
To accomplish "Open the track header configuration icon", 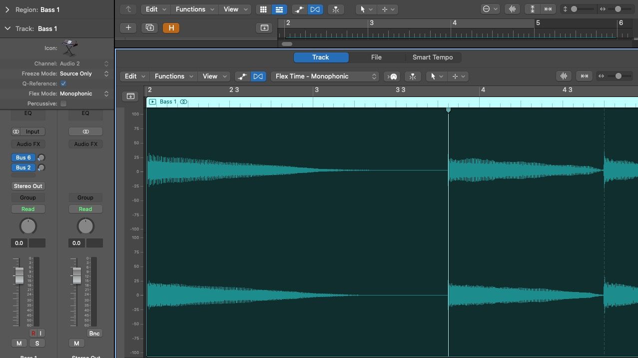I will pos(130,96).
